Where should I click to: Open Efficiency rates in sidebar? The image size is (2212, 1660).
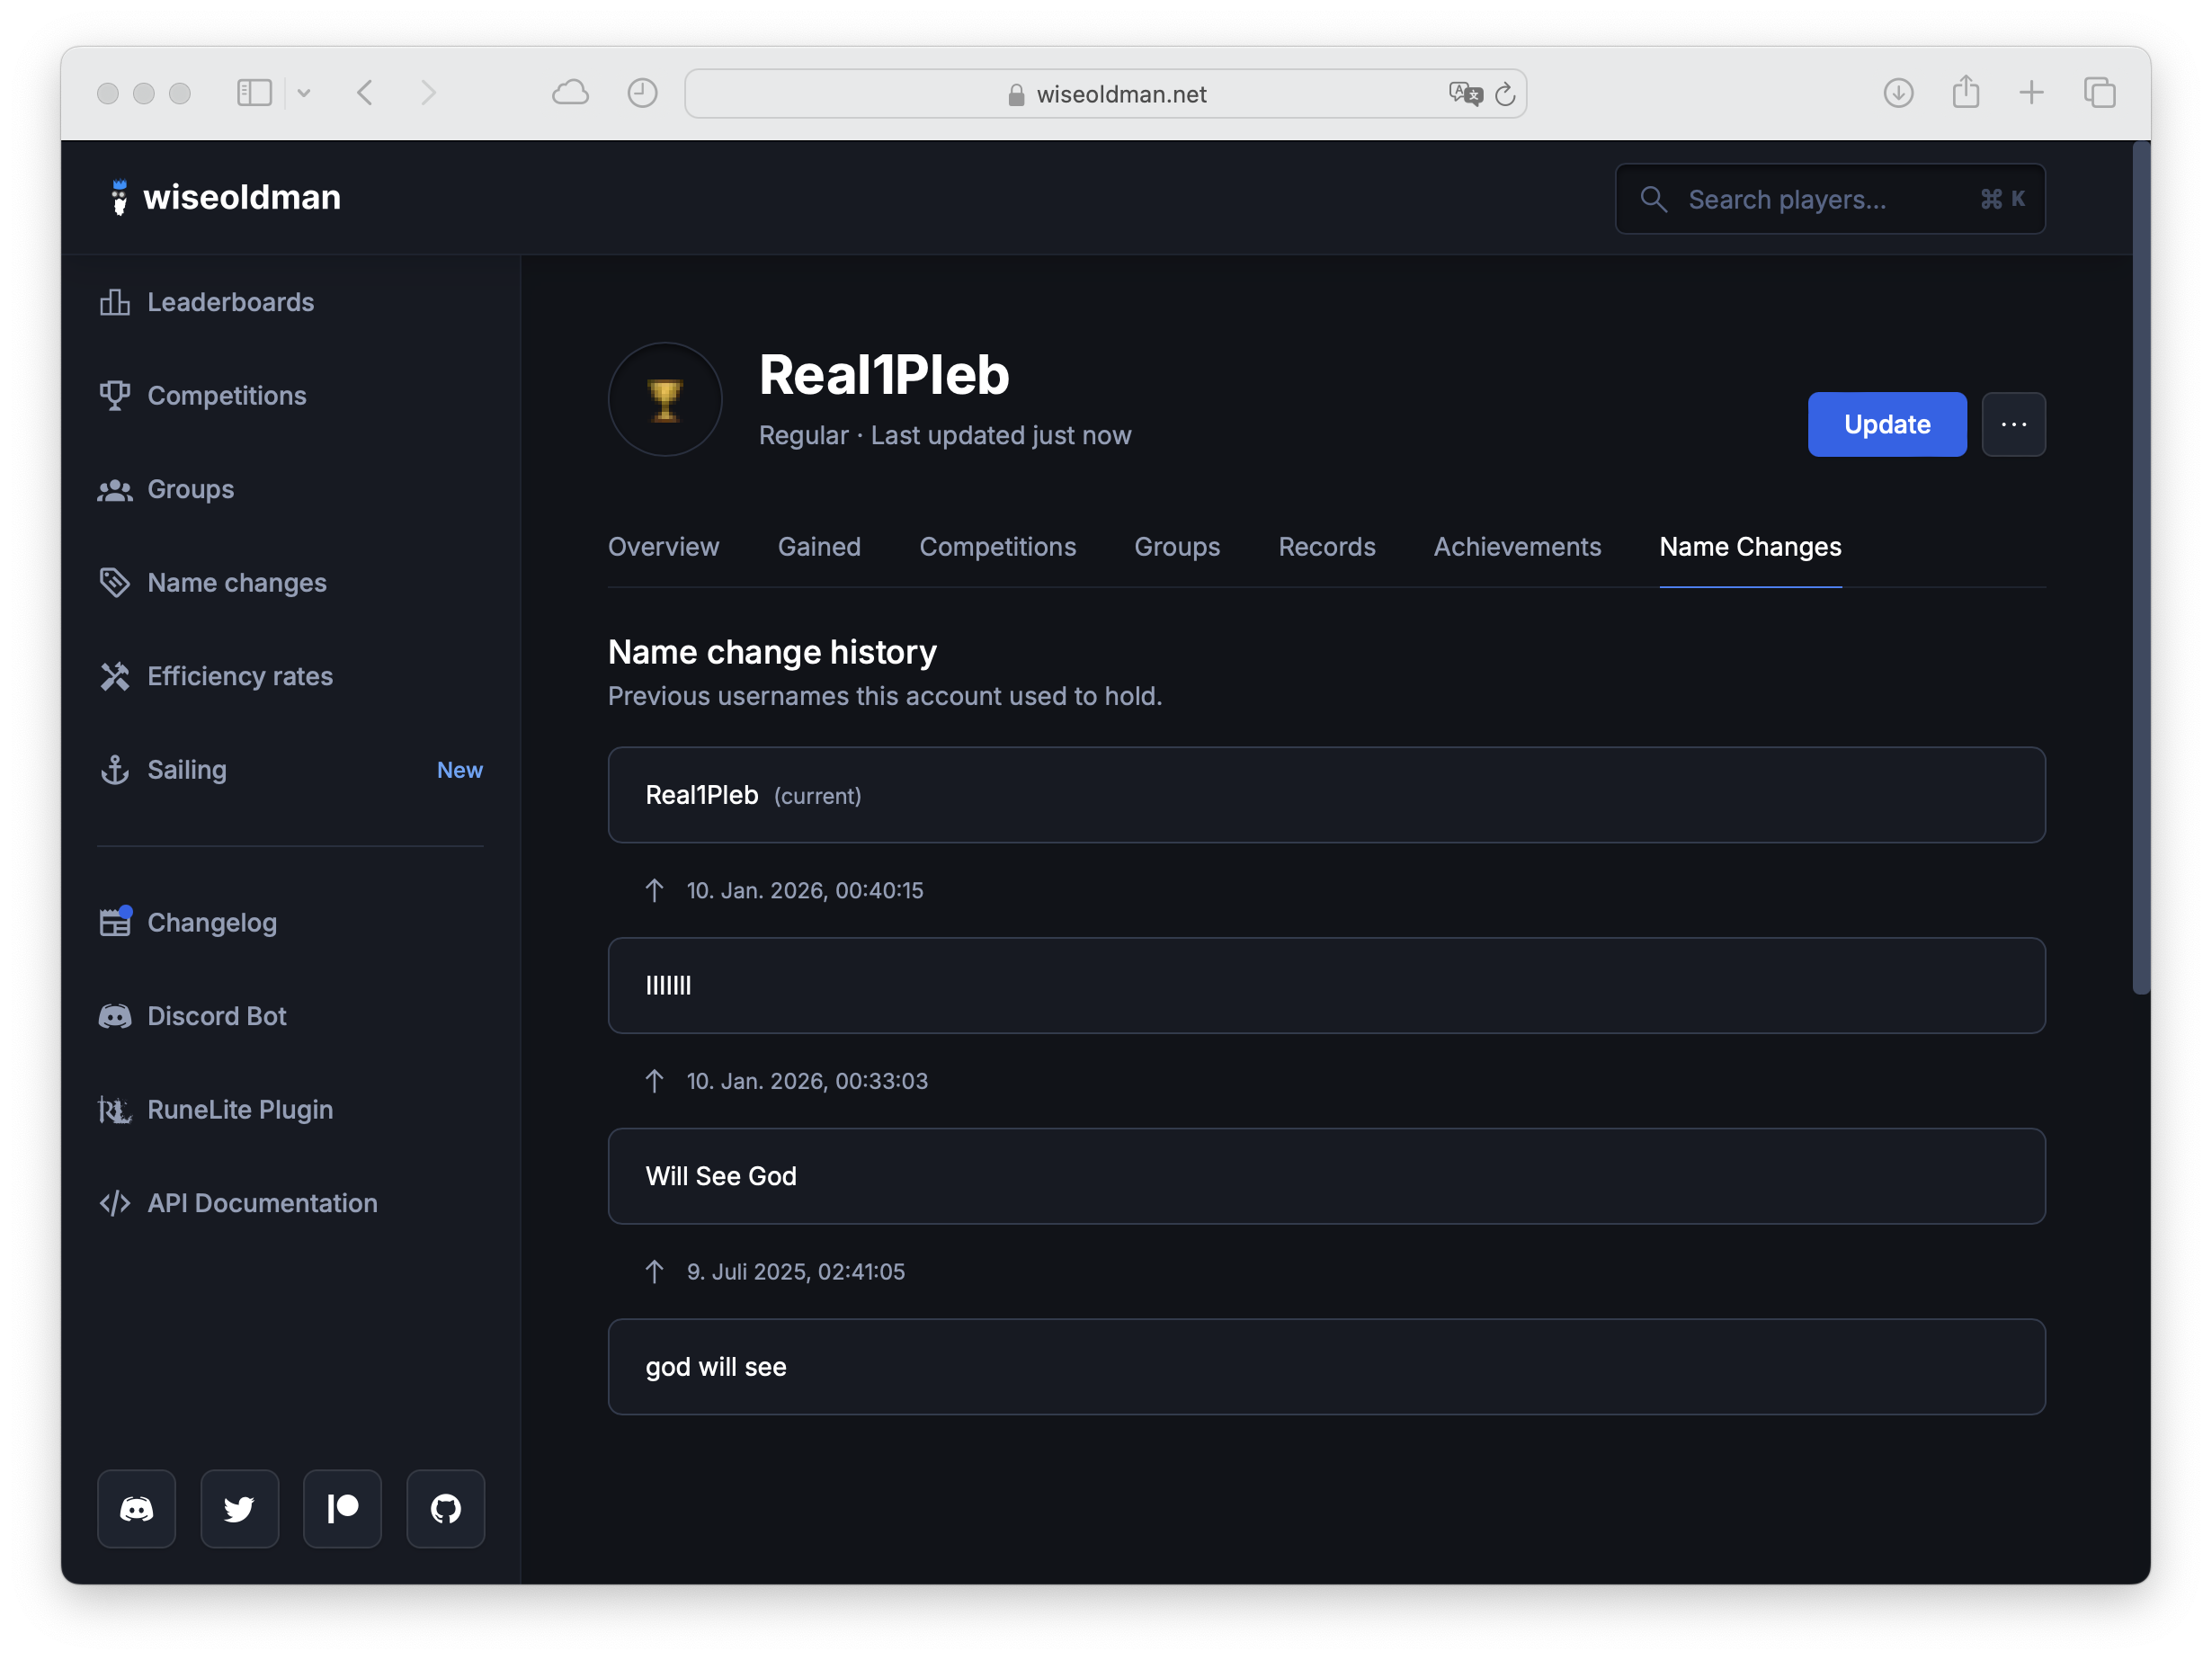(239, 676)
